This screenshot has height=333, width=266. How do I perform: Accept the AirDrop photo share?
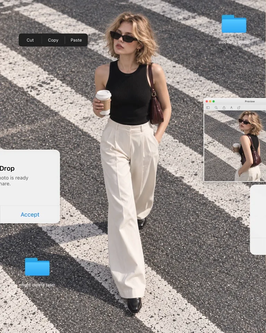(30, 214)
